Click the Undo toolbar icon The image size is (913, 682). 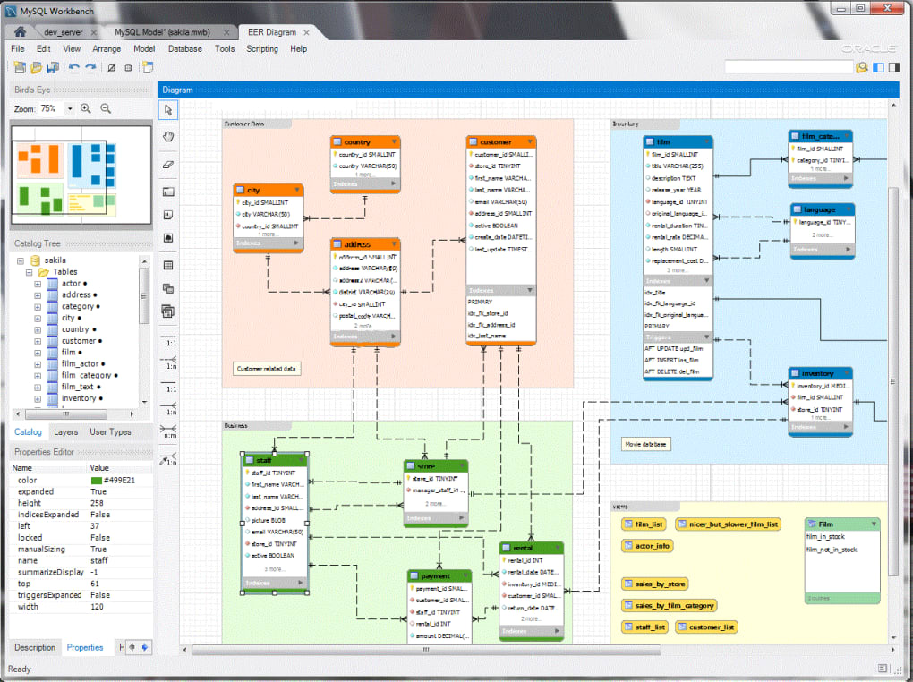pyautogui.click(x=74, y=67)
